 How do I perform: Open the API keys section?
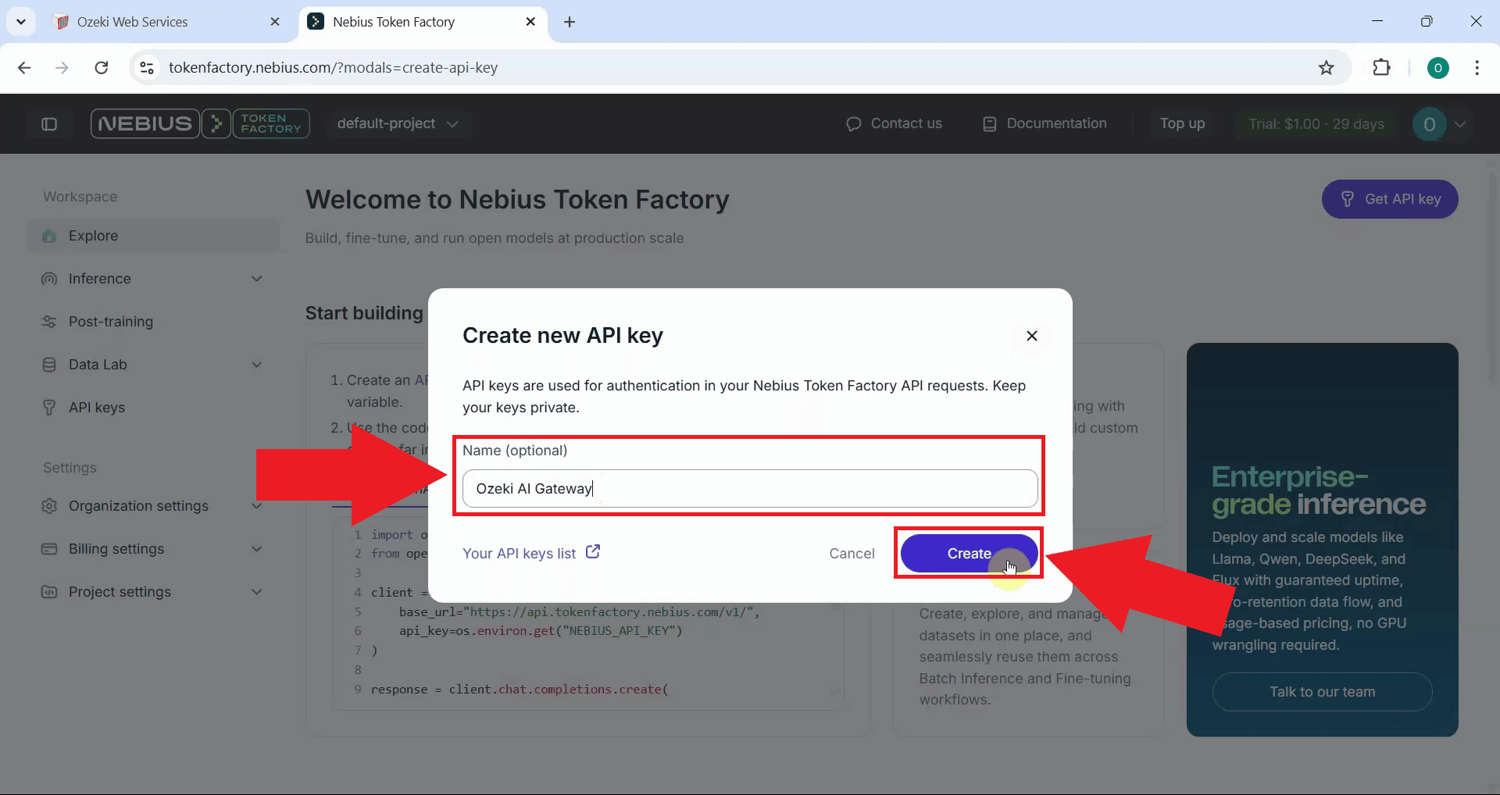pyautogui.click(x=95, y=407)
